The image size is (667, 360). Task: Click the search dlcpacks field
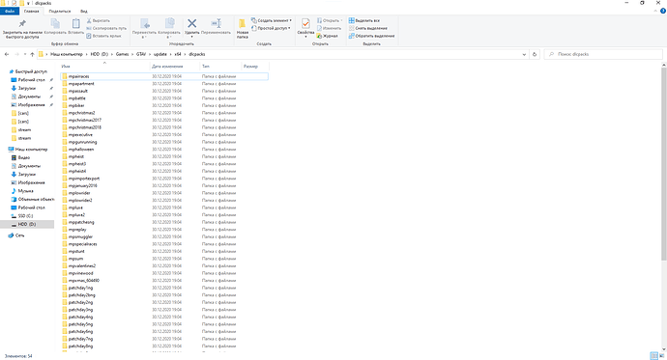coord(603,54)
